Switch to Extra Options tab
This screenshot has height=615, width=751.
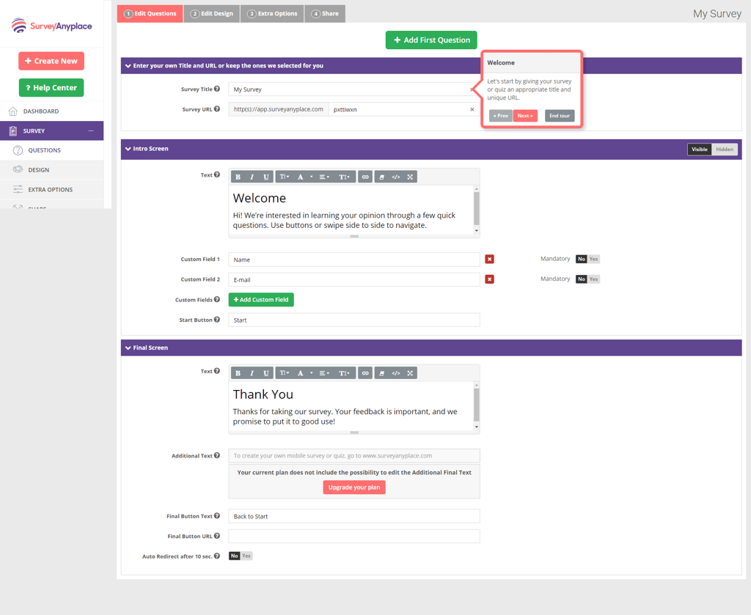pyautogui.click(x=272, y=13)
